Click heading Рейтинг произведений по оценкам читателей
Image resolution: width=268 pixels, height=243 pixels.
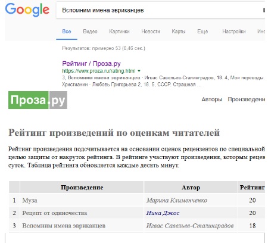(x=114, y=133)
